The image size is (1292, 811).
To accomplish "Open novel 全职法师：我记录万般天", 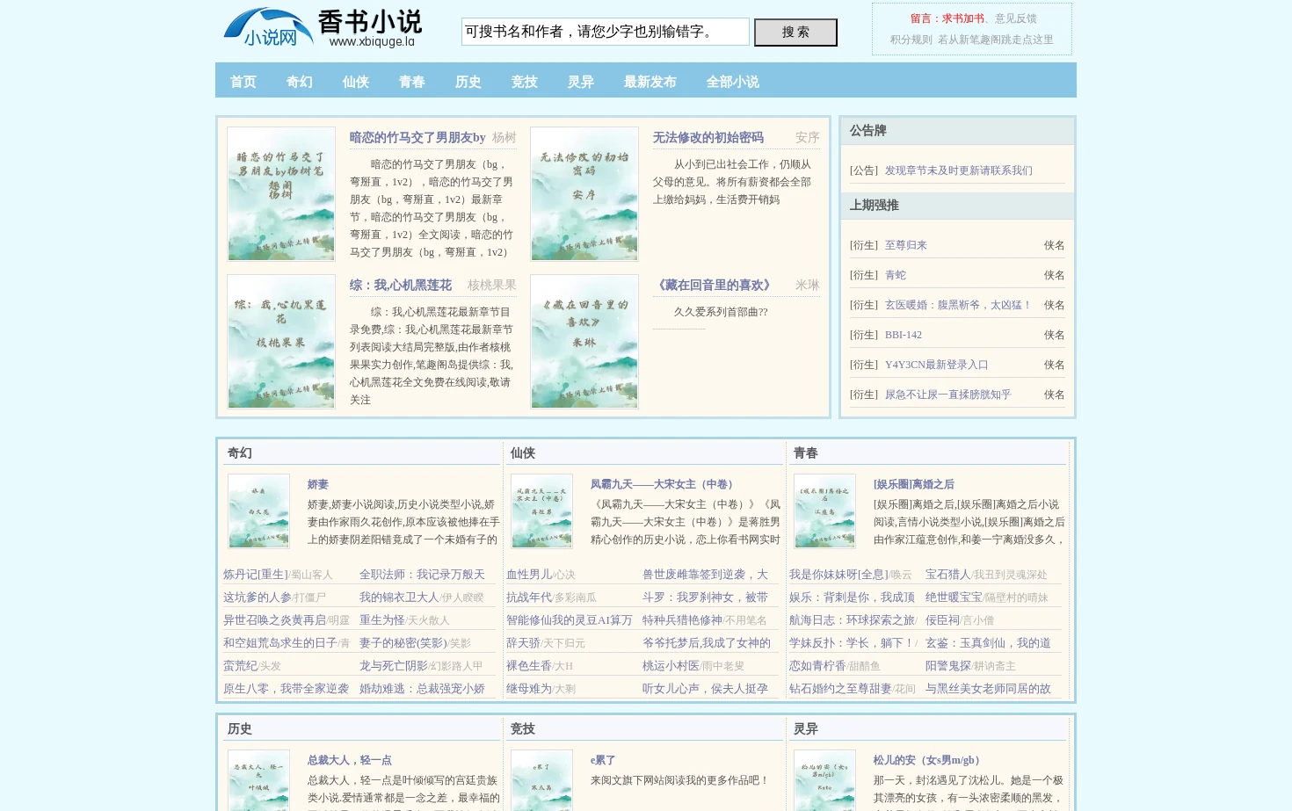I will (x=422, y=575).
